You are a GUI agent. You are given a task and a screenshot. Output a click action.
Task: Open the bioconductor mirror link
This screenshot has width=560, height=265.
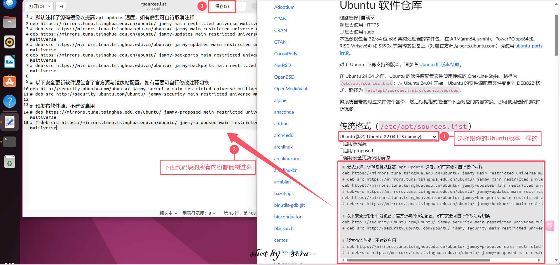tap(288, 217)
